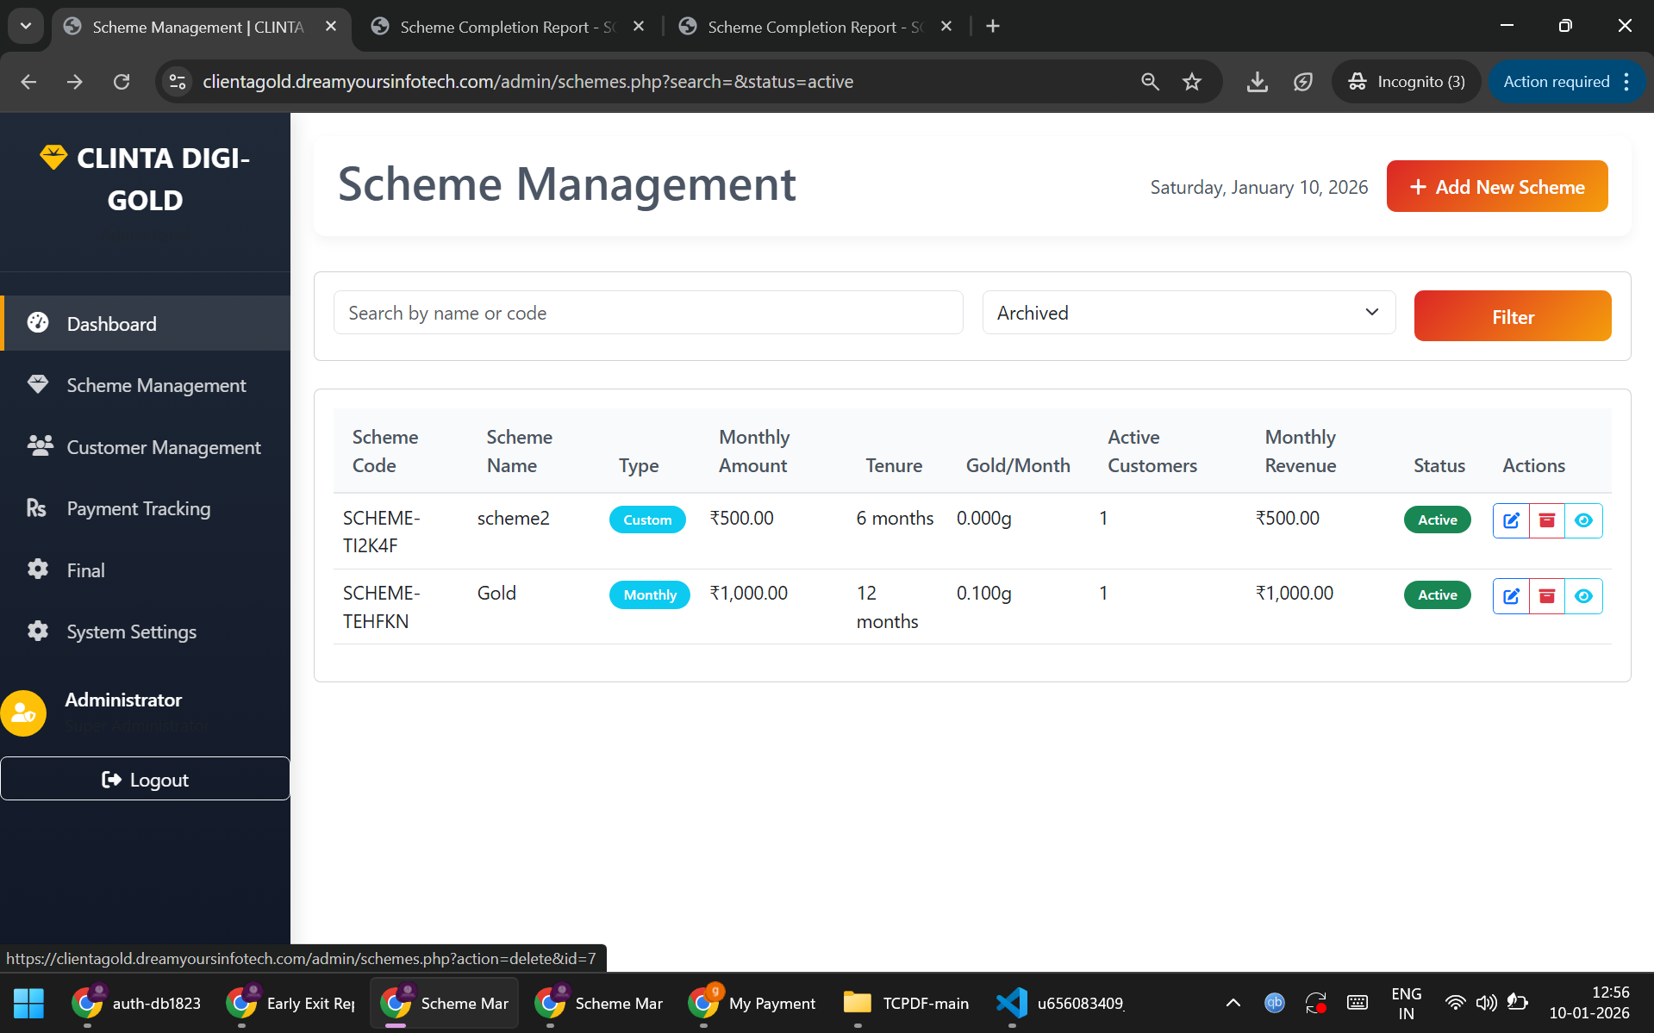View Gold scheme details with eye icon
This screenshot has height=1033, width=1654.
tap(1583, 595)
